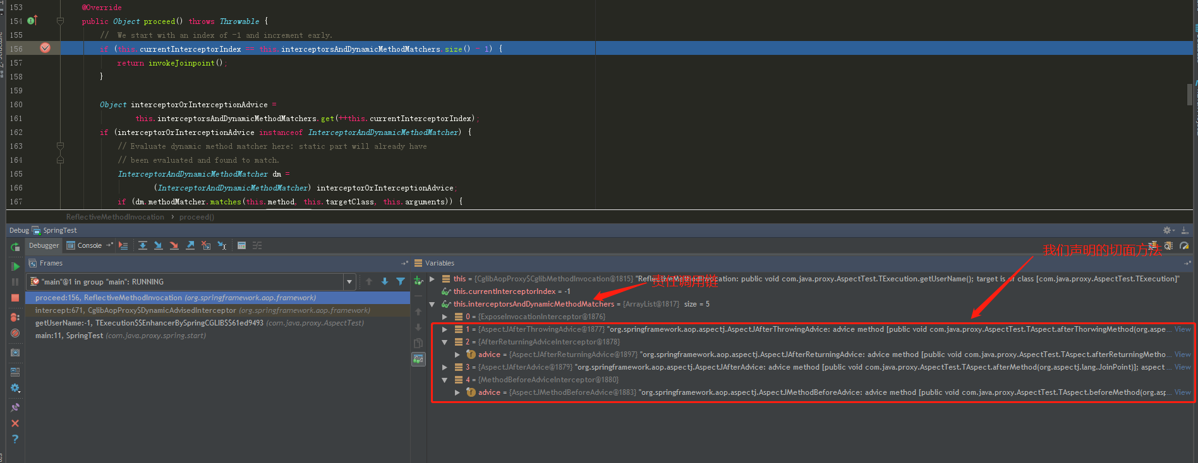The width and height of the screenshot is (1198, 463).
Task: Collapse element 2 AfterReturningAdviceInterceptor
Action: pyautogui.click(x=445, y=342)
